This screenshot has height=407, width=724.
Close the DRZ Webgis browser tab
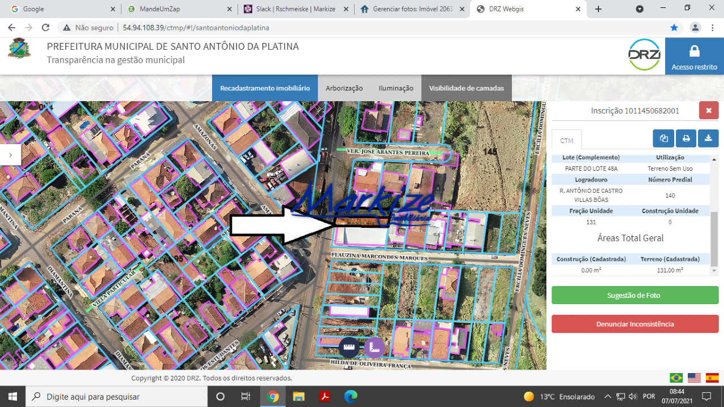(578, 9)
